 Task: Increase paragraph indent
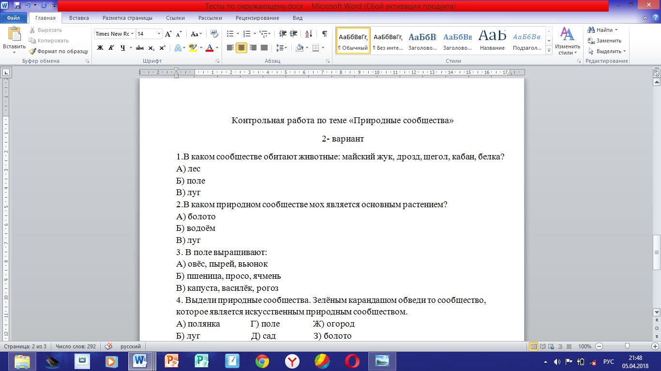pos(294,34)
